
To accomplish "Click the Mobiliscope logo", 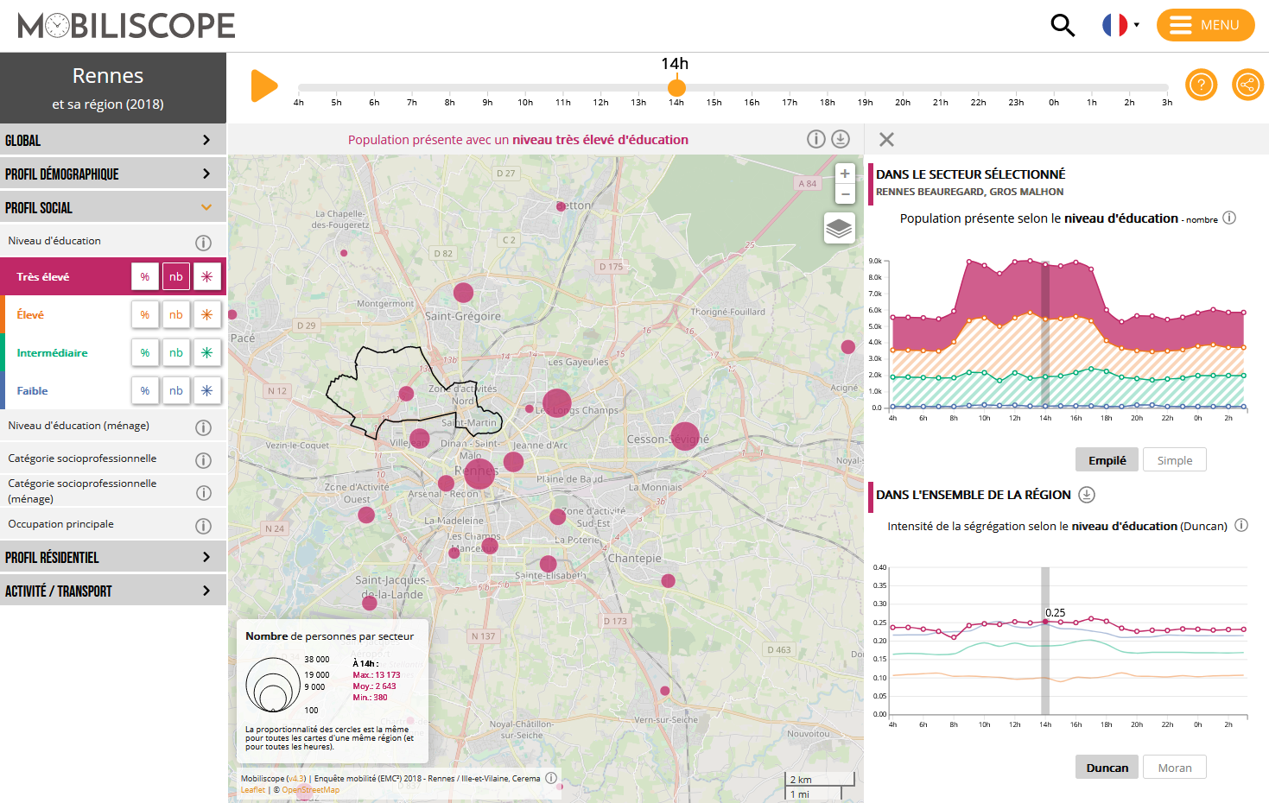I will click(x=126, y=25).
